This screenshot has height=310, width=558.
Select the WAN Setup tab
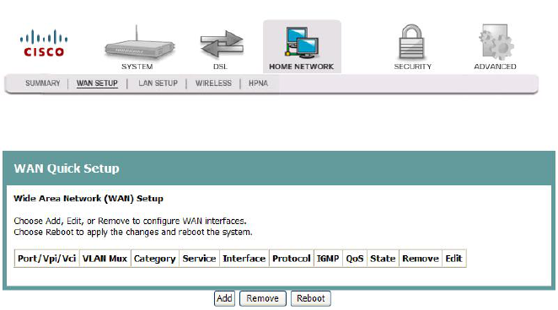(x=97, y=83)
